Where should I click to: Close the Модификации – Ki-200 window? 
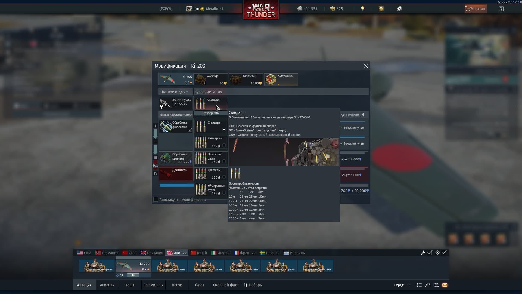(366, 66)
